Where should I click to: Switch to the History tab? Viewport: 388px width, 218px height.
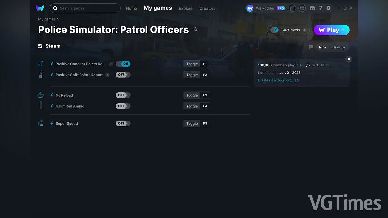pos(339,47)
